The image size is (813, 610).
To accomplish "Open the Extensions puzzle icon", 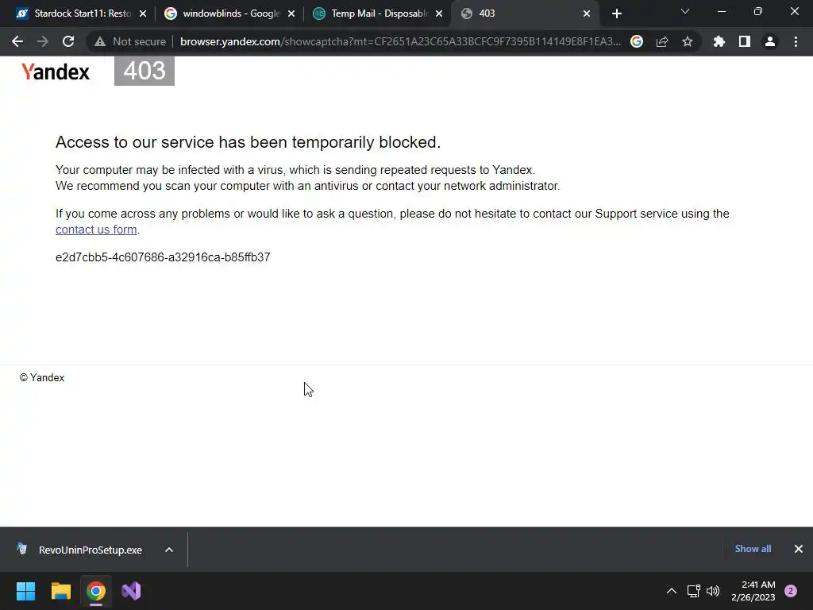I will [x=719, y=41].
